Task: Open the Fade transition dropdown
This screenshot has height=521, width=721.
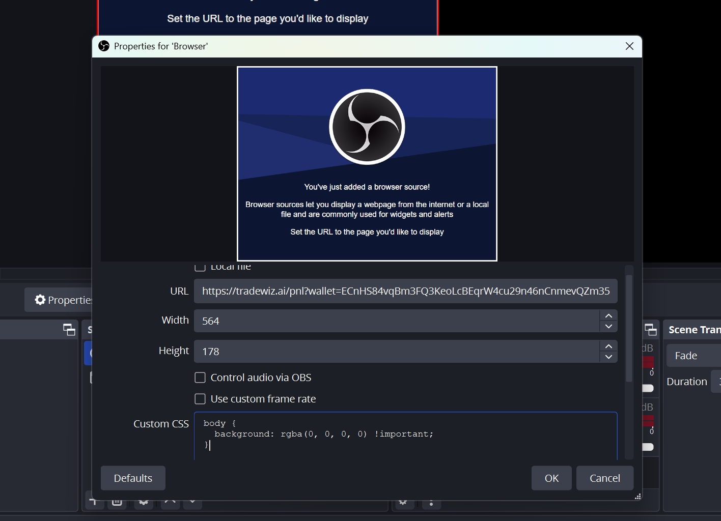Action: (694, 356)
